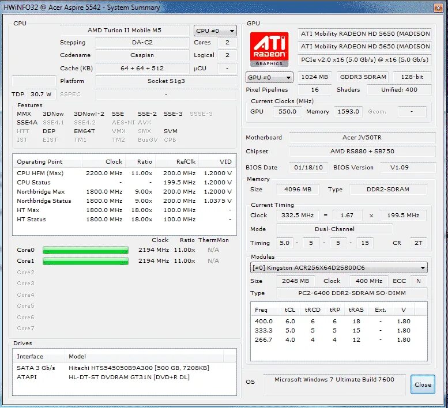Click the CR value 2T
The width and height of the screenshot is (448, 408).
(419, 243)
